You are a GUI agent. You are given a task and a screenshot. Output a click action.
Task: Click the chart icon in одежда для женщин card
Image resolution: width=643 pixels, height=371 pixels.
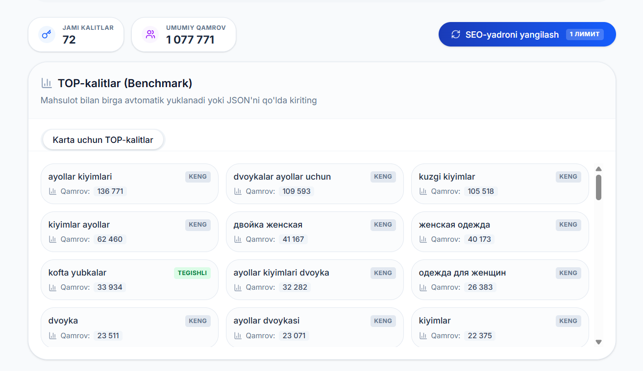click(423, 287)
